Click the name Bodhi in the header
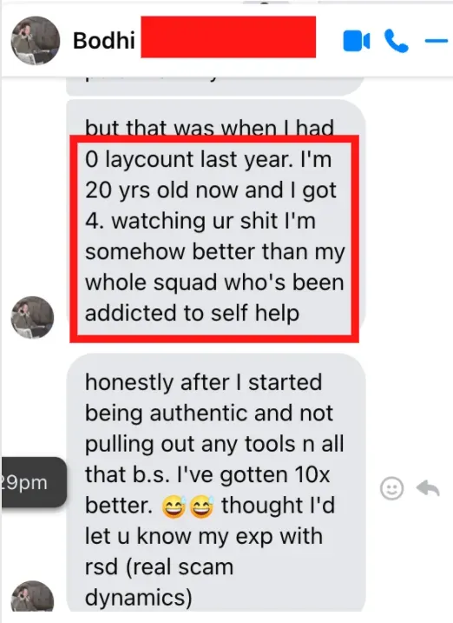Screen dimensions: 453x623 [x=104, y=41]
